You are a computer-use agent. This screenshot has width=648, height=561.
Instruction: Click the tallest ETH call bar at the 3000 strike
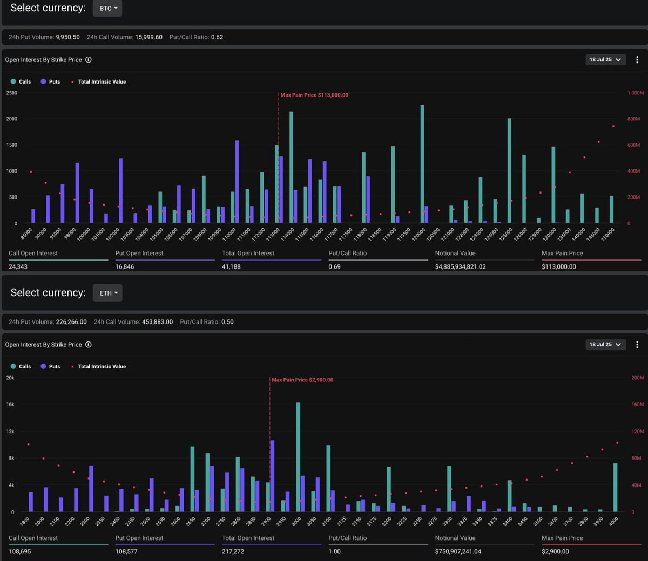click(x=298, y=457)
